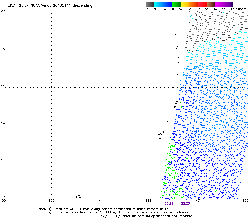
Task: Click the red 30-35 knots legend segment
Action: (202, 4)
